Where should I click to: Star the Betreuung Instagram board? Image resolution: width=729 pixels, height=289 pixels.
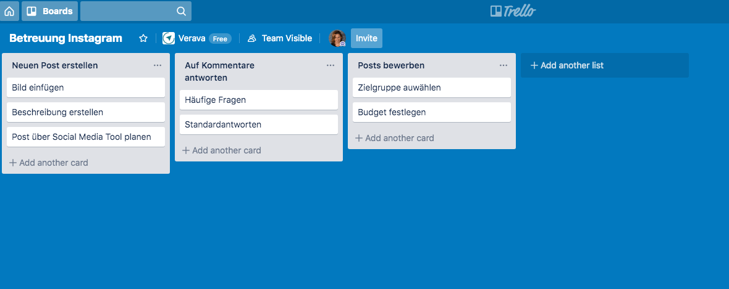pyautogui.click(x=143, y=38)
